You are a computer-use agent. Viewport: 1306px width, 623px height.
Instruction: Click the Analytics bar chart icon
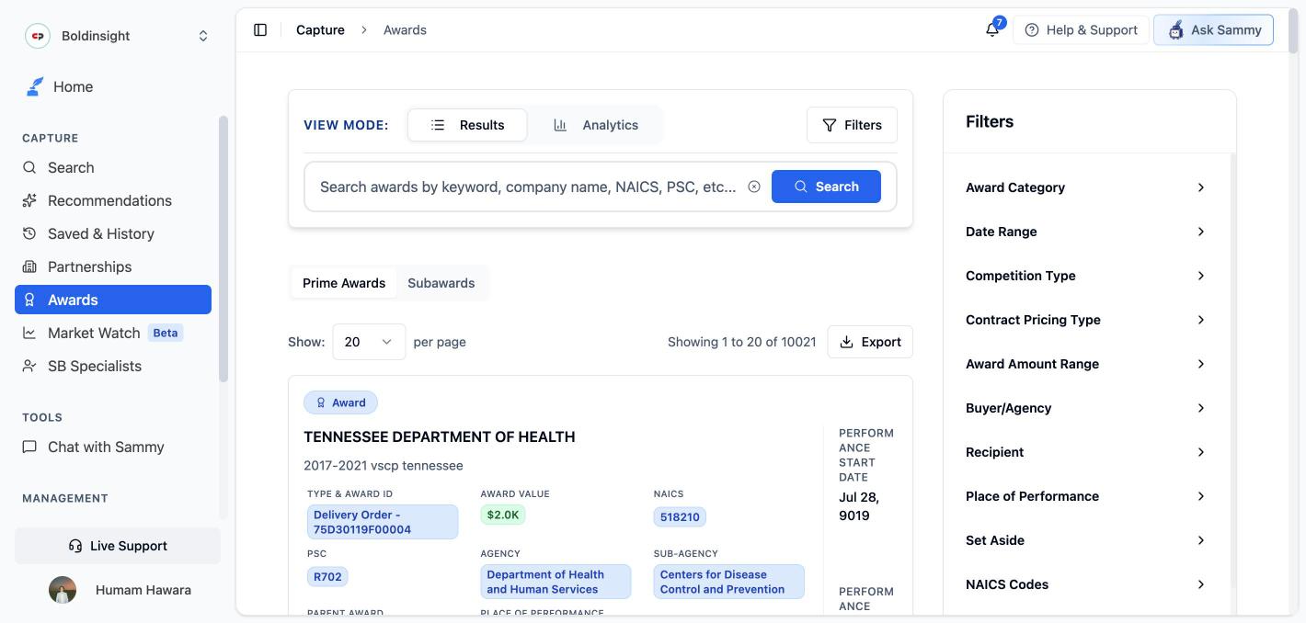[x=560, y=125]
